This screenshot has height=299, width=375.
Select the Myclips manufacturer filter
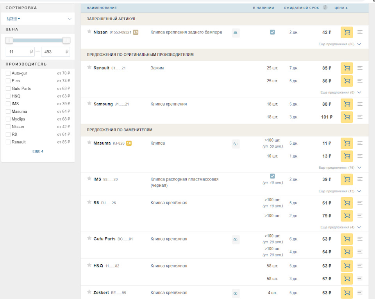click(x=8, y=119)
